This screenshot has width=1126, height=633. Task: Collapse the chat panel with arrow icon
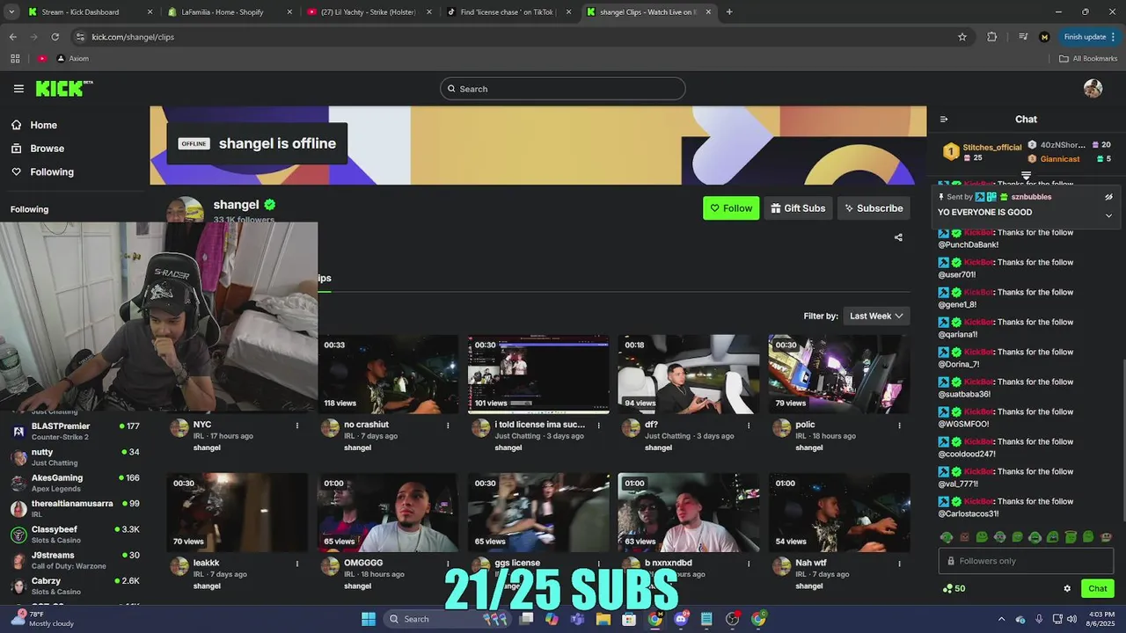(x=944, y=120)
